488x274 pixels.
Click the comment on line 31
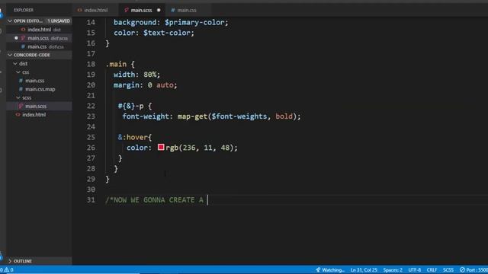pos(154,200)
